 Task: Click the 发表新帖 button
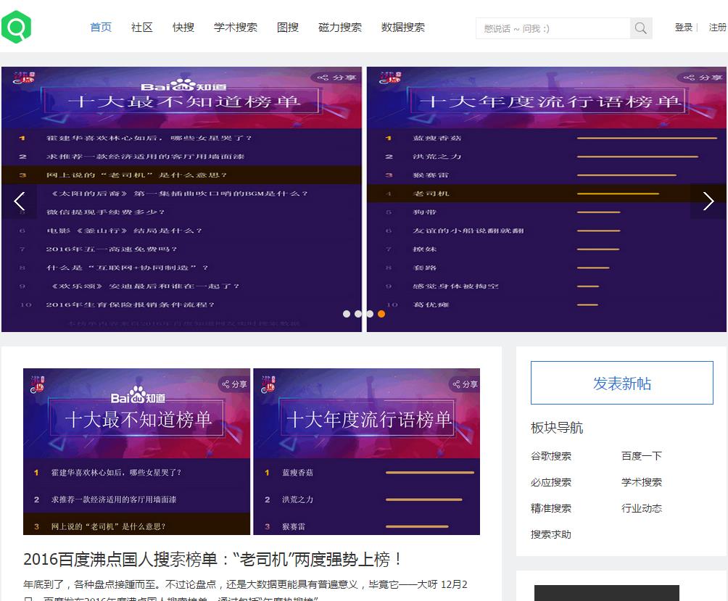coord(621,383)
